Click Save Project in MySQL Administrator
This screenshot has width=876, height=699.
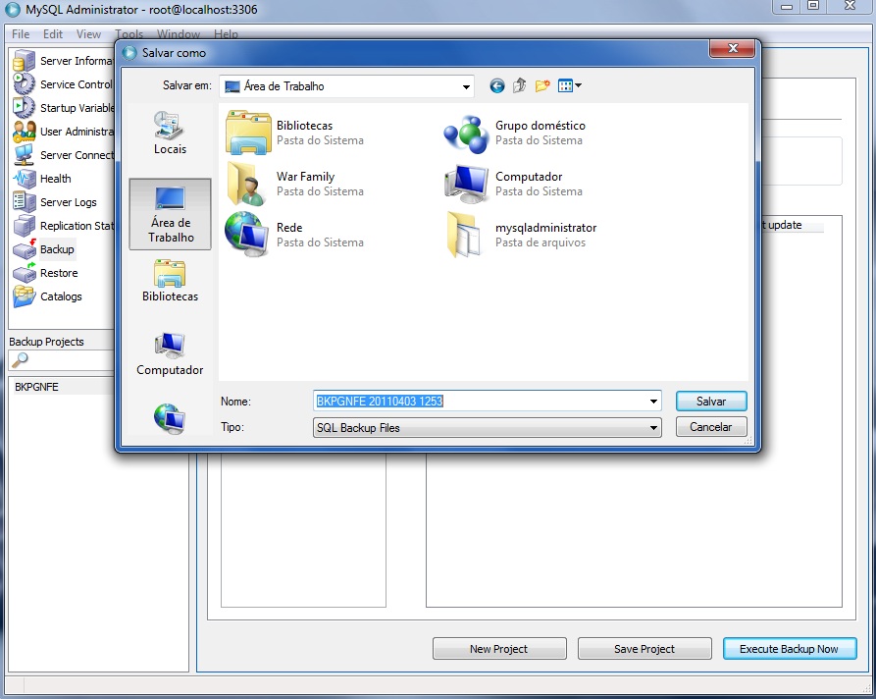[x=644, y=649]
